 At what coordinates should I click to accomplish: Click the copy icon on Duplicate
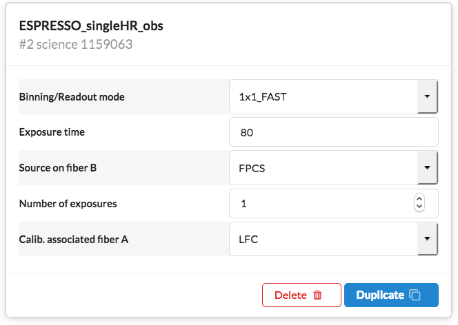tap(415, 295)
